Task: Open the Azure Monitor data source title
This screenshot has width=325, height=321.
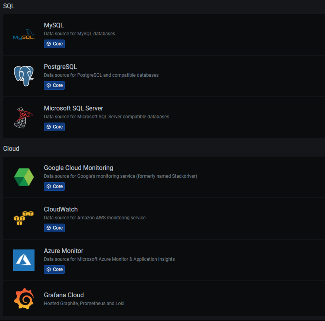Action: [x=63, y=251]
